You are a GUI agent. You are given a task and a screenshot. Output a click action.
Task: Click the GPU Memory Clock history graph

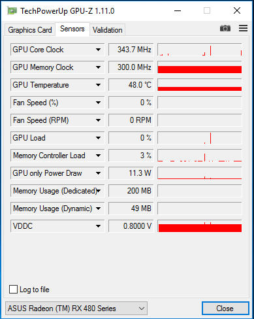coord(200,67)
